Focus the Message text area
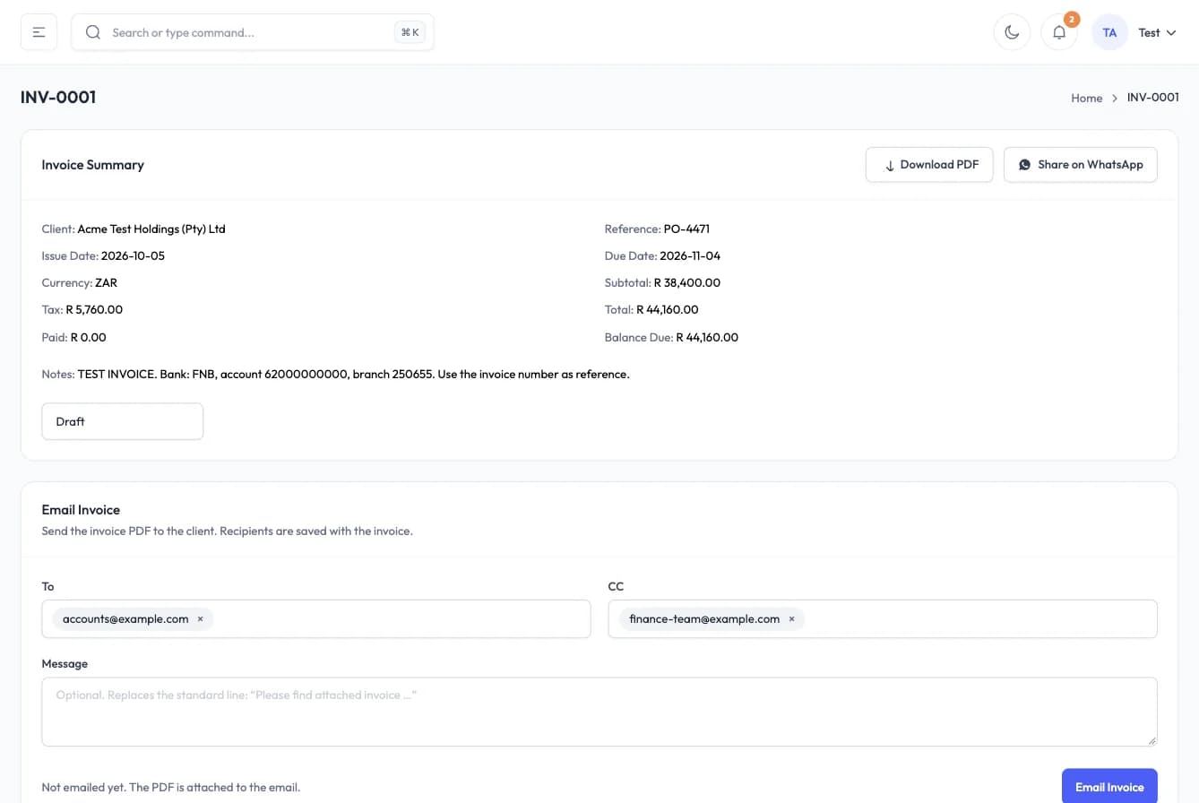The width and height of the screenshot is (1199, 803). (x=599, y=712)
